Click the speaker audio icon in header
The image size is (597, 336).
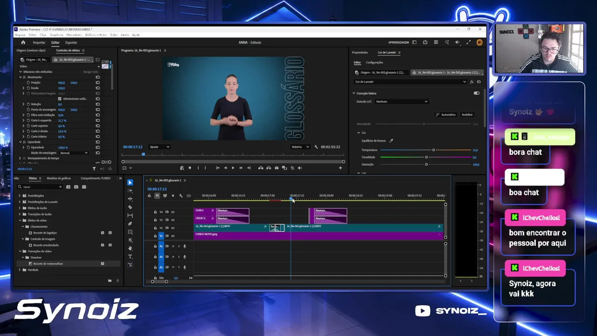[457, 42]
